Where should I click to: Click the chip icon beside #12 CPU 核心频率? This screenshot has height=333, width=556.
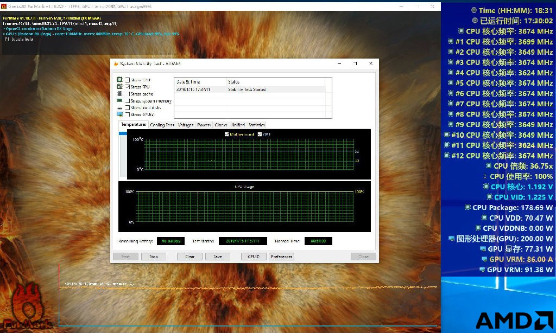pos(447,155)
